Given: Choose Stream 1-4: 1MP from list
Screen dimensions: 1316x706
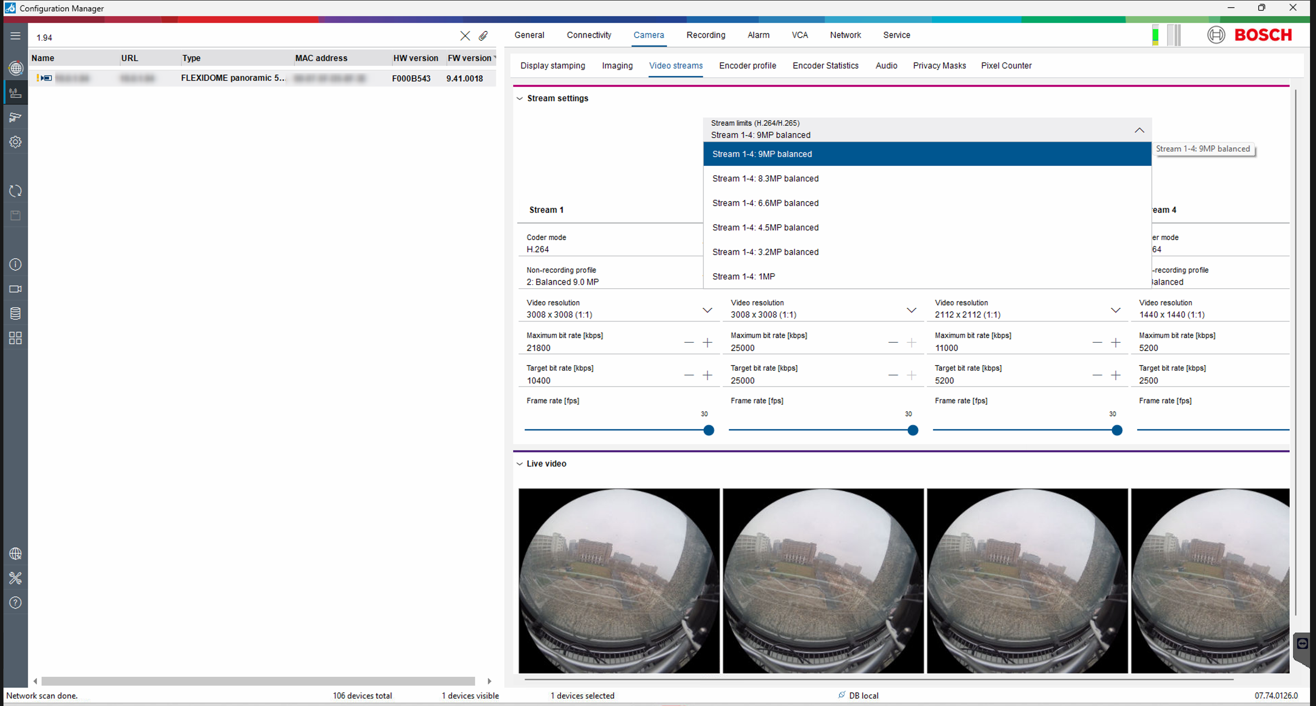Looking at the screenshot, I should pyautogui.click(x=743, y=277).
